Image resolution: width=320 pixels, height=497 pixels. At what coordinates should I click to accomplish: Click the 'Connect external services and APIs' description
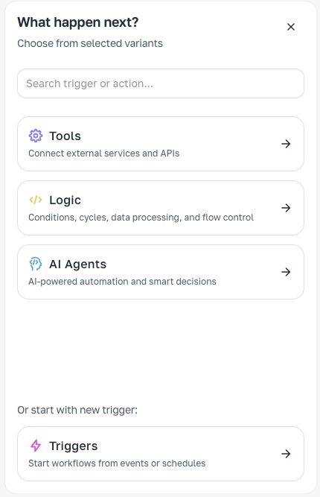pyautogui.click(x=104, y=153)
